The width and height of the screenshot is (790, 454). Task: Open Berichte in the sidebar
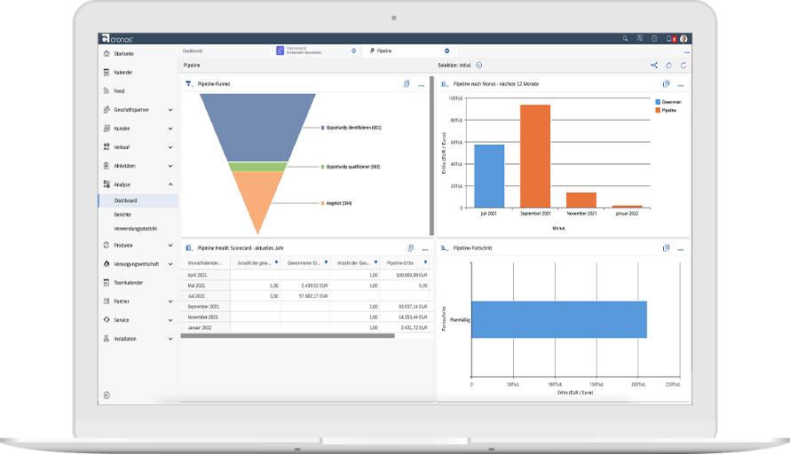tap(123, 215)
